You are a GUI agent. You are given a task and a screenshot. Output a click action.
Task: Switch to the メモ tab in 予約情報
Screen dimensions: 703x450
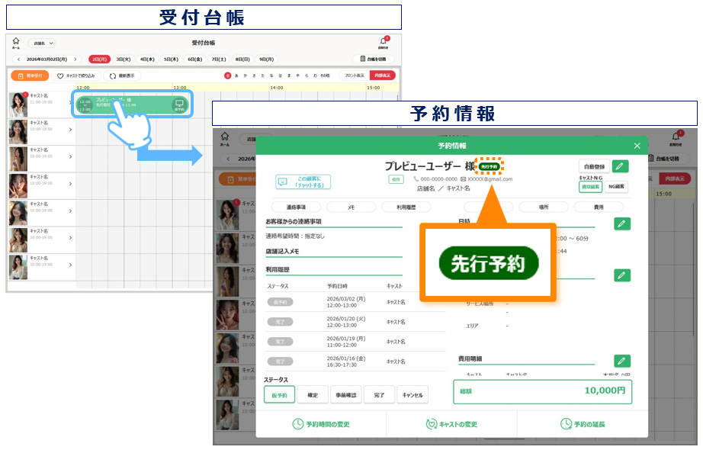coord(351,207)
